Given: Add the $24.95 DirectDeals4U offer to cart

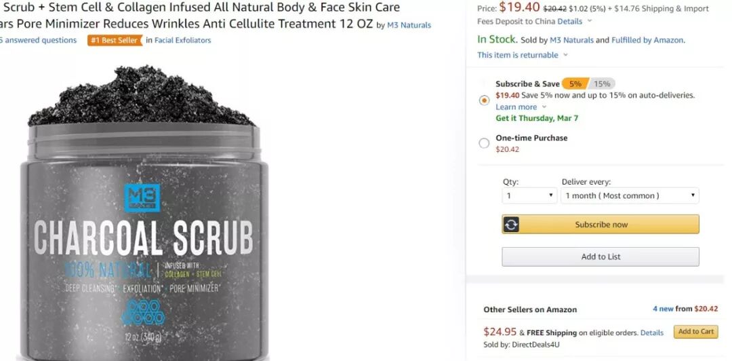Looking at the screenshot, I should (x=695, y=332).
